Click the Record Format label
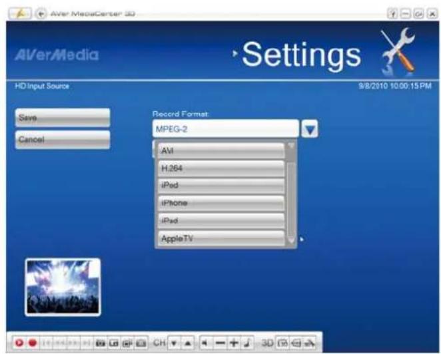 point(181,114)
